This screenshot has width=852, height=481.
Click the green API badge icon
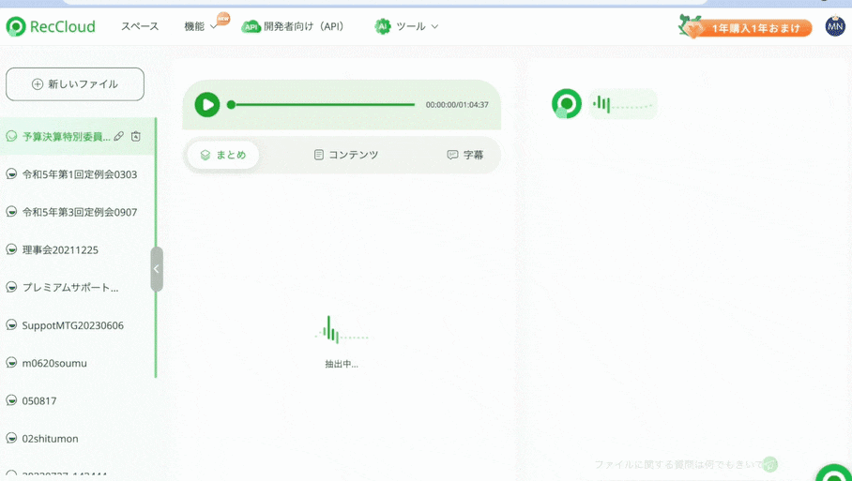point(251,26)
